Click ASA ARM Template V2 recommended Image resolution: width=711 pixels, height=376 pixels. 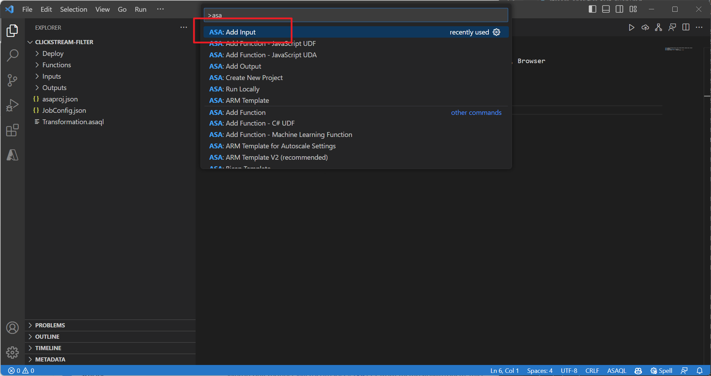tap(268, 157)
